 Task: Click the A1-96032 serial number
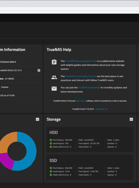pos(10,79)
